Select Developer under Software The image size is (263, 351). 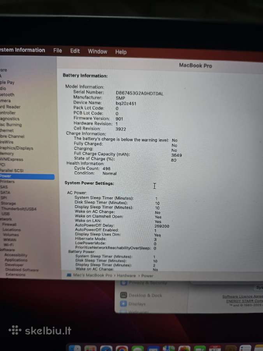tap(14, 264)
